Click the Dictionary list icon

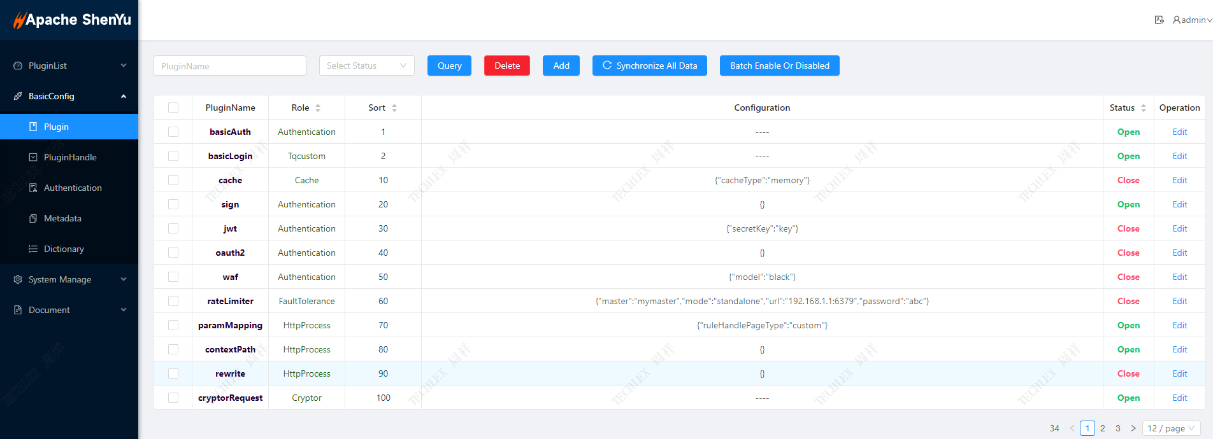coord(33,249)
